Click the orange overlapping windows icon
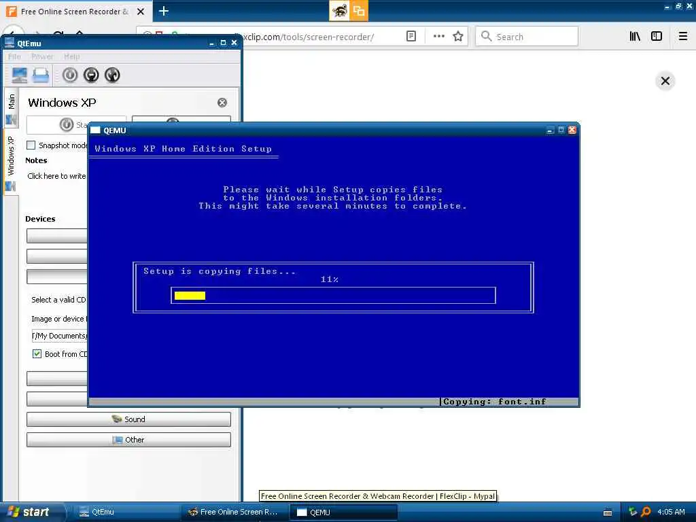The image size is (696, 522). pyautogui.click(x=359, y=11)
